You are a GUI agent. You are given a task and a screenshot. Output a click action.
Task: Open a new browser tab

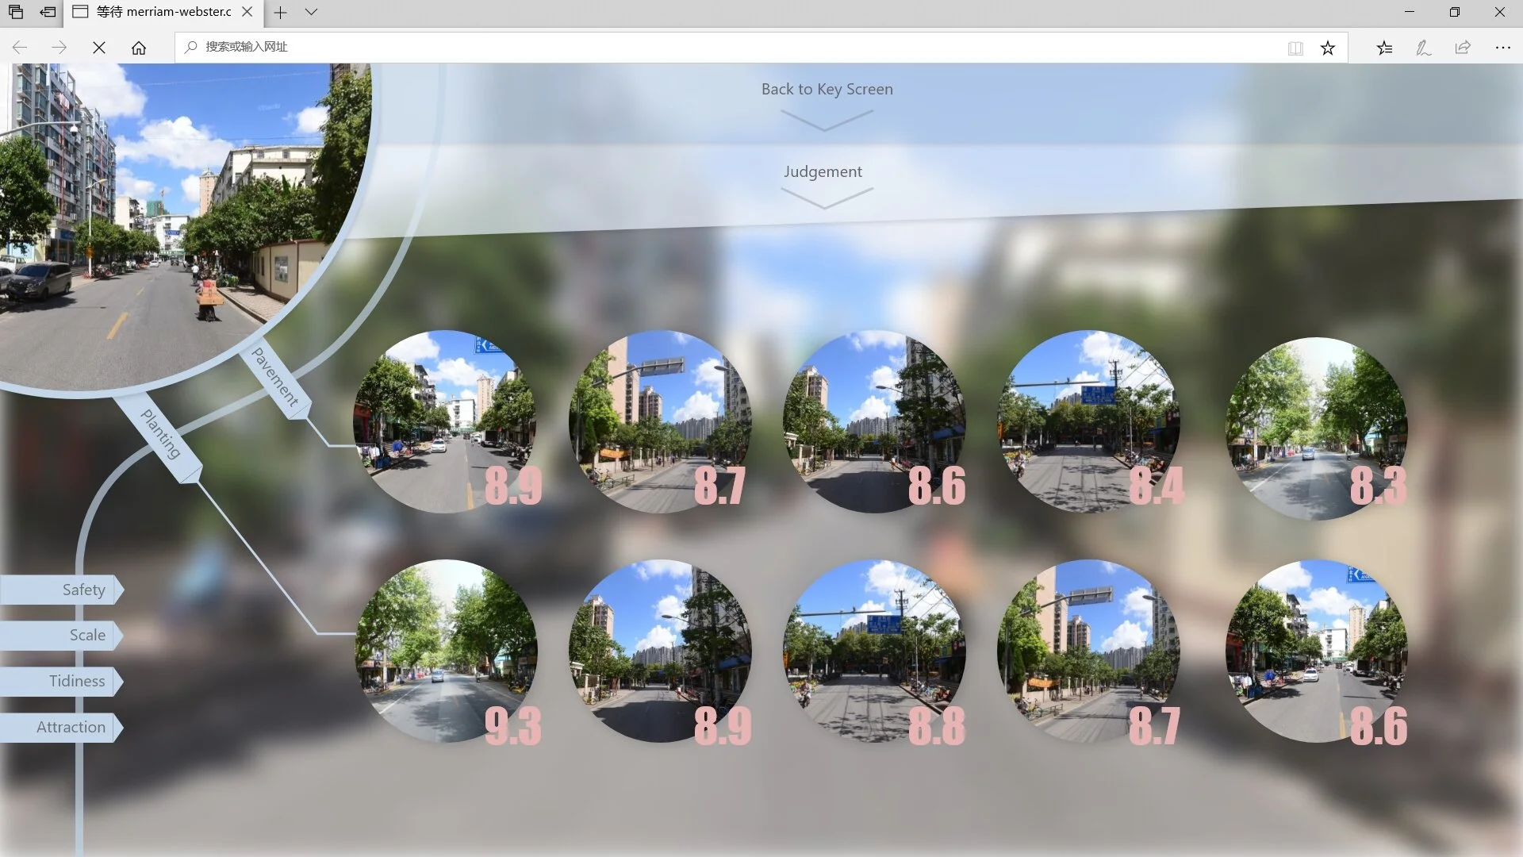(280, 12)
